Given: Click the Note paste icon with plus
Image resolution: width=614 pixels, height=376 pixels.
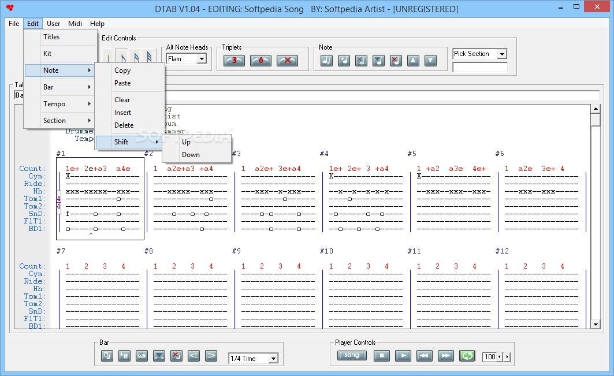Looking at the screenshot, I should point(344,60).
